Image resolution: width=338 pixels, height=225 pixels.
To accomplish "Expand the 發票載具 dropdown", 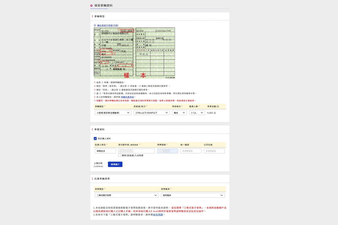I will coord(193,195).
